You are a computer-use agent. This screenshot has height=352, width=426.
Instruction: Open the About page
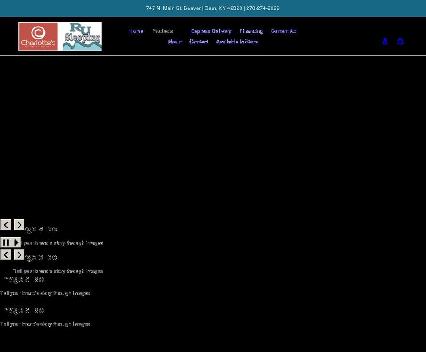[x=175, y=42]
